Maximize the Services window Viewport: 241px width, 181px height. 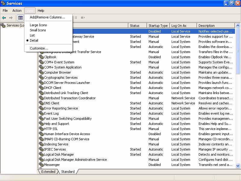pyautogui.click(x=232, y=3)
